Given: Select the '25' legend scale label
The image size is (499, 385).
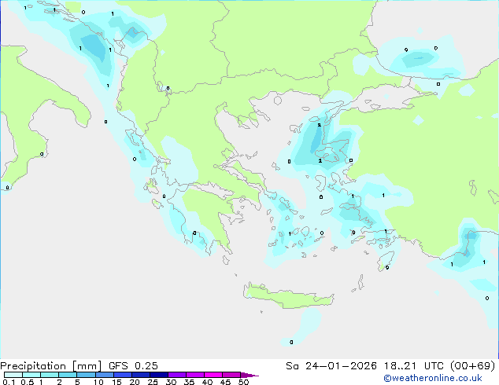Looking at the screenshot, I should [x=153, y=382].
